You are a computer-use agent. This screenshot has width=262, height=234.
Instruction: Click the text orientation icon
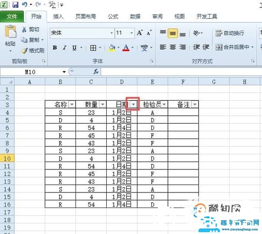pyautogui.click(x=196, y=33)
